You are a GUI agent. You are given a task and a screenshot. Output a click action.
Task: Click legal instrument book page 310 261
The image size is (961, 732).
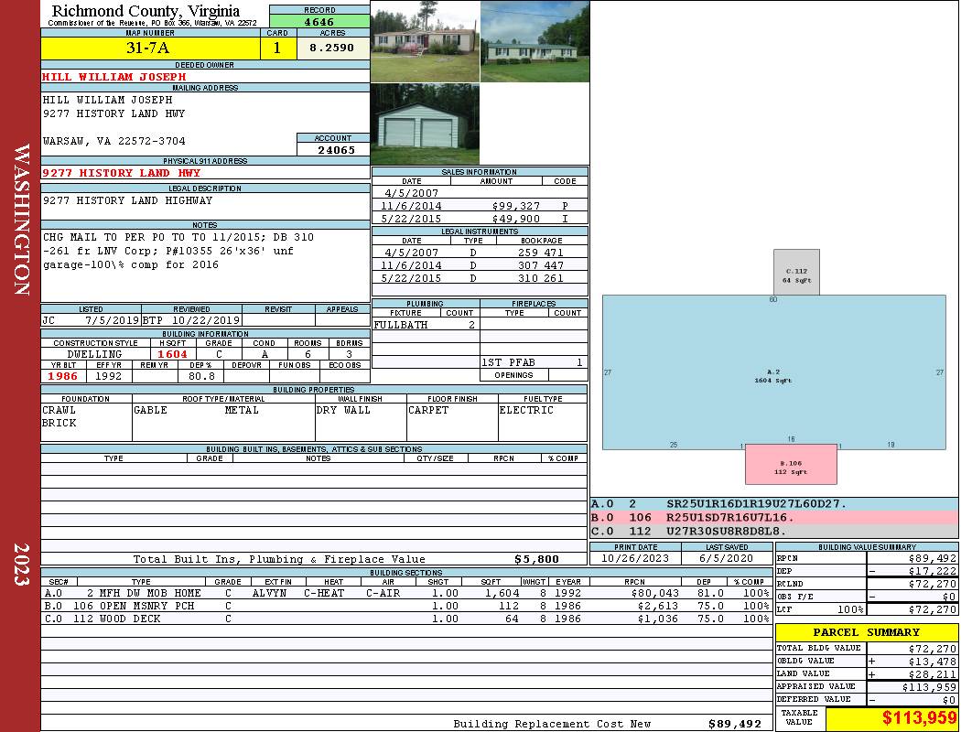541,278
